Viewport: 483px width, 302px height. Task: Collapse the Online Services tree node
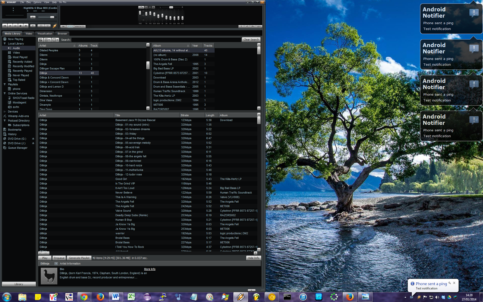click(5, 93)
